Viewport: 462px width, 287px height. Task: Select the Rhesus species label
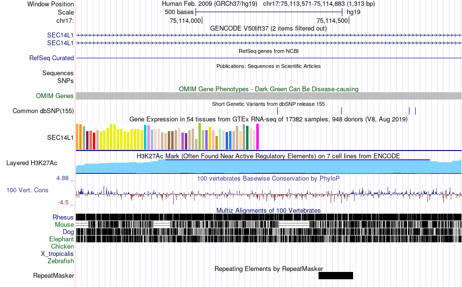pos(63,217)
